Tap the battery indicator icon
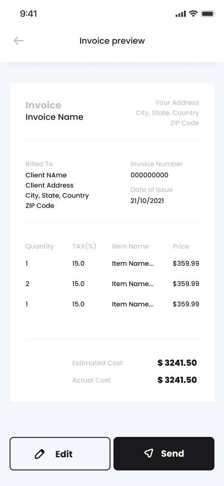 coord(208,14)
